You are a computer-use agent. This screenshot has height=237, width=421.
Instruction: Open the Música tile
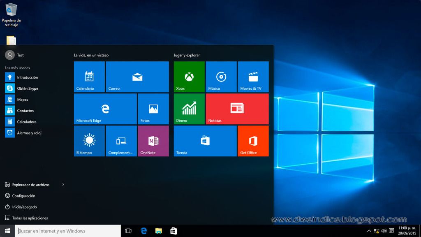click(x=221, y=77)
